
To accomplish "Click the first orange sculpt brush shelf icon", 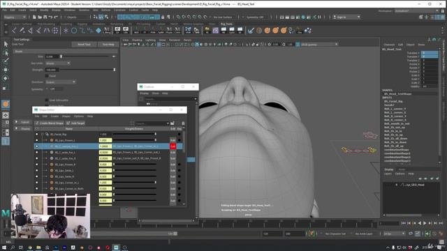I will pos(267,30).
